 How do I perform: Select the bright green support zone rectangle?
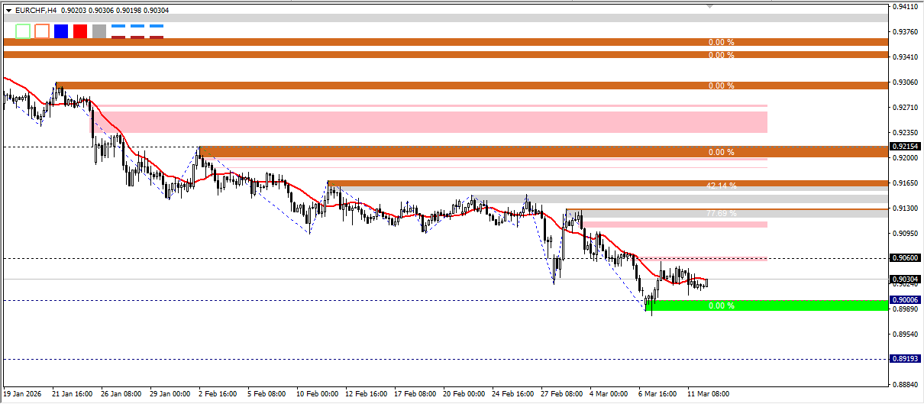(767, 305)
